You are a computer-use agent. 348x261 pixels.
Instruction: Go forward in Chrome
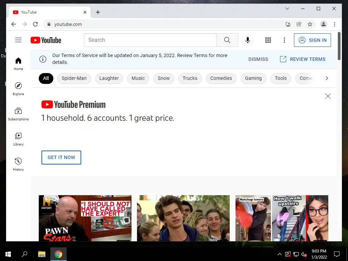[24, 24]
